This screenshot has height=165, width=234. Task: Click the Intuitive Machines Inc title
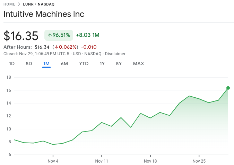coord(44,14)
